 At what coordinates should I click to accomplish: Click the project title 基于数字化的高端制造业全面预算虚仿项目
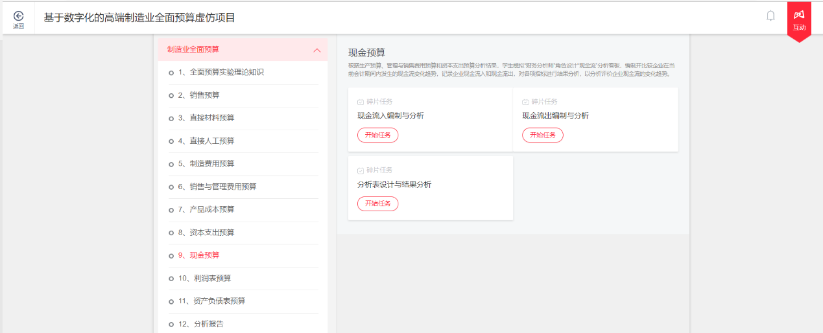pyautogui.click(x=139, y=17)
